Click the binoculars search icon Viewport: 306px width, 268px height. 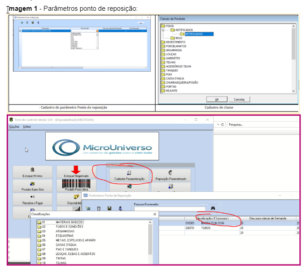tap(213, 208)
